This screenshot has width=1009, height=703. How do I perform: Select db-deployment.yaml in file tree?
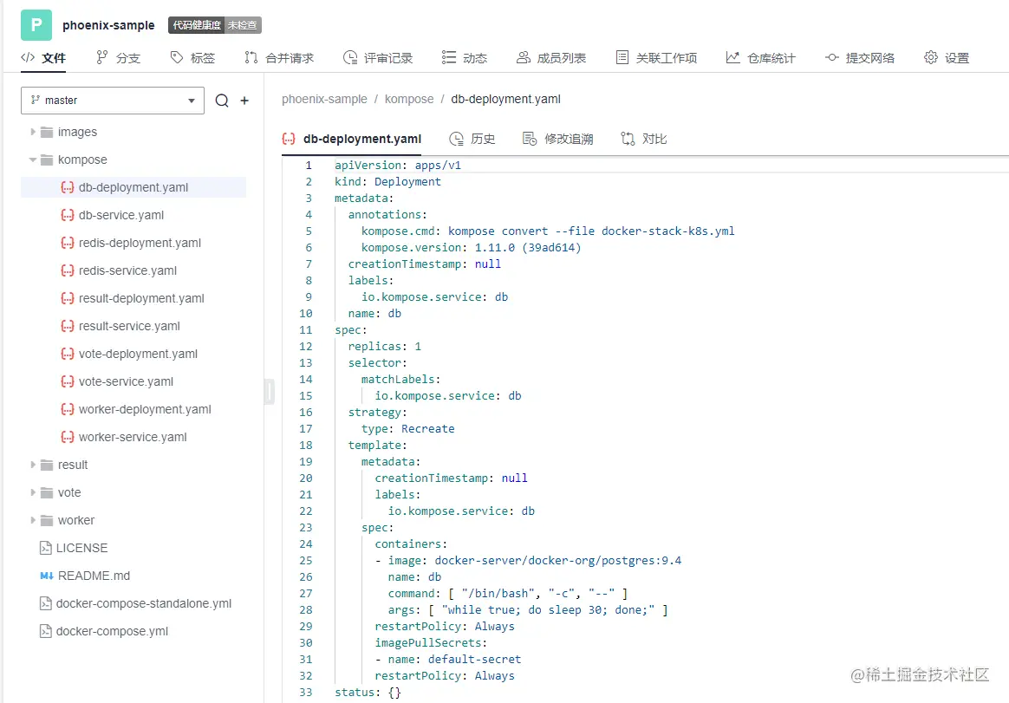[x=133, y=187]
